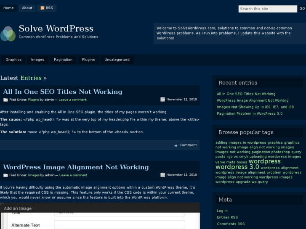Image resolution: width=306 pixels, height=229 pixels.
Task: Click the arrow icon next to Comment
Action: coord(176,145)
